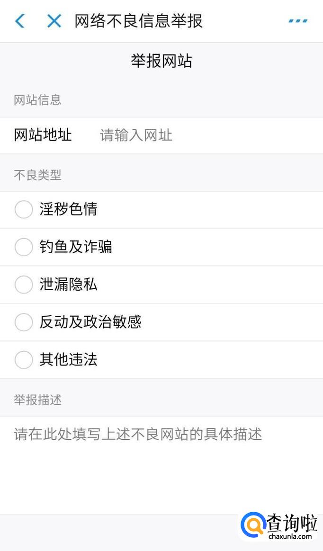Close the report page with X icon
Image resolution: width=323 pixels, height=551 pixels.
[54, 21]
